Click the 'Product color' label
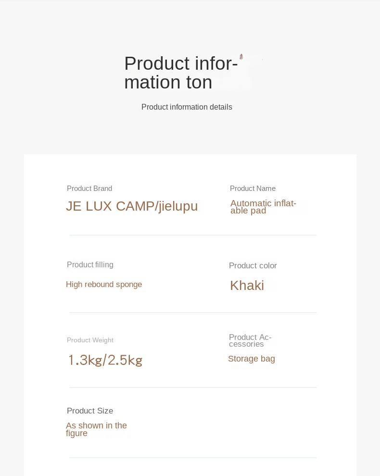The height and width of the screenshot is (476, 380). coord(253,265)
